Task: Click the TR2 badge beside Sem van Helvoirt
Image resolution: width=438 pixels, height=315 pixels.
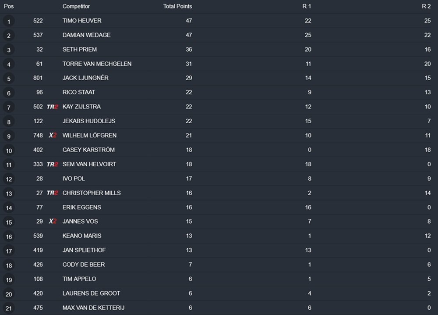Action: [52, 164]
